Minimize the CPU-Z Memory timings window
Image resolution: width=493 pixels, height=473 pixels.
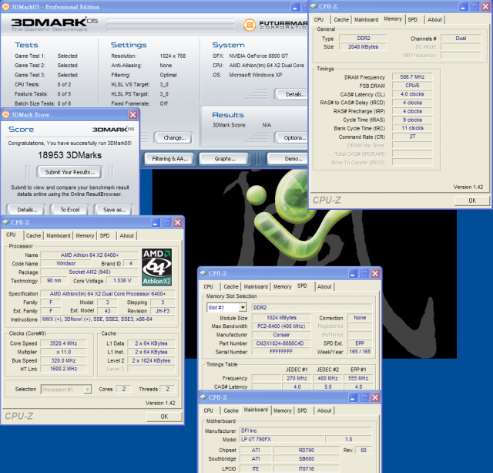coord(464,6)
